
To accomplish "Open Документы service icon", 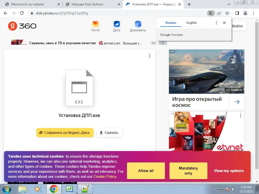I will coord(138,26).
